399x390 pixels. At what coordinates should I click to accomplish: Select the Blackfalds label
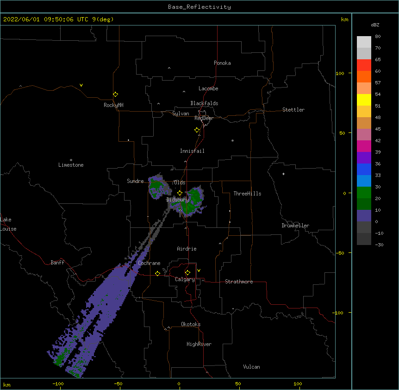tap(204, 103)
